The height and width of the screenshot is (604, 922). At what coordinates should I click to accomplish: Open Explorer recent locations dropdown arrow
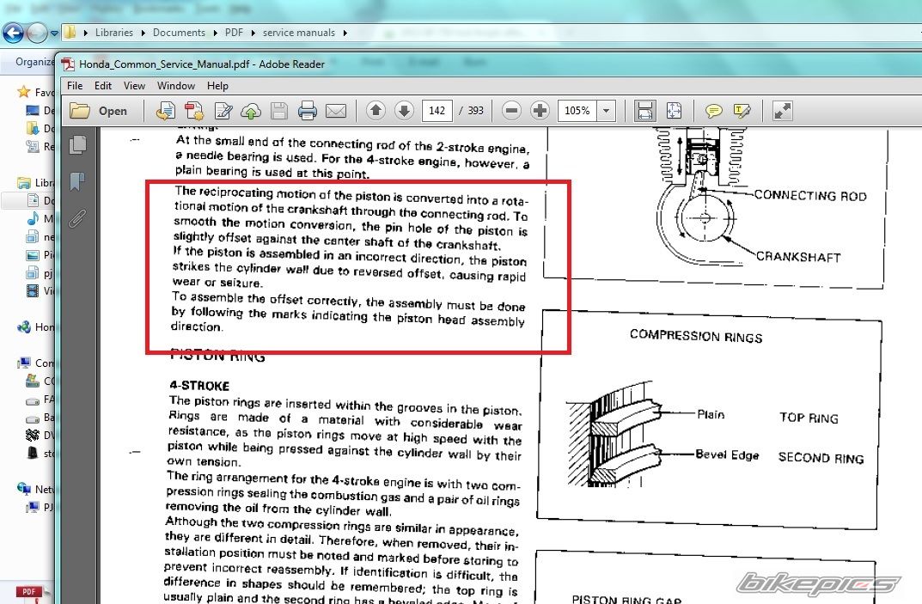pyautogui.click(x=55, y=33)
